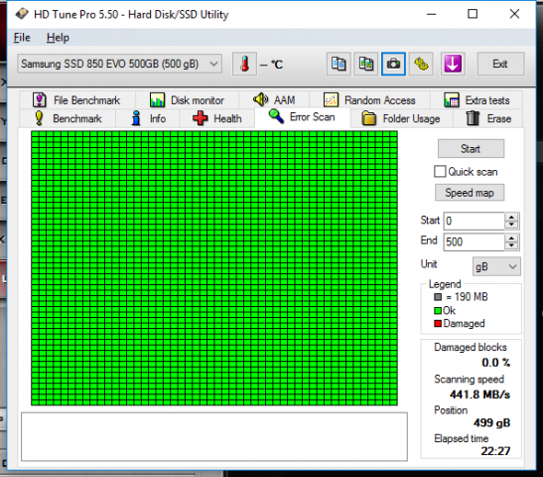Close the HD Tune Pro window
Screen dimensions: 543x477
(514, 14)
